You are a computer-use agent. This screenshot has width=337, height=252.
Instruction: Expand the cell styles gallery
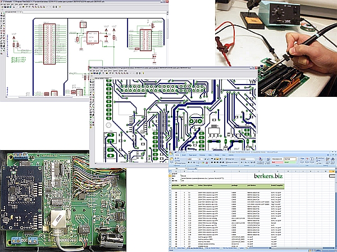click(x=297, y=163)
